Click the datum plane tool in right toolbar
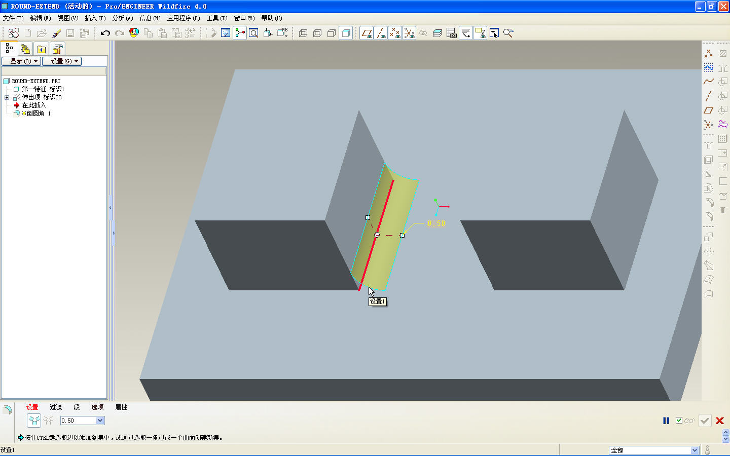This screenshot has width=730, height=456. pyautogui.click(x=709, y=110)
